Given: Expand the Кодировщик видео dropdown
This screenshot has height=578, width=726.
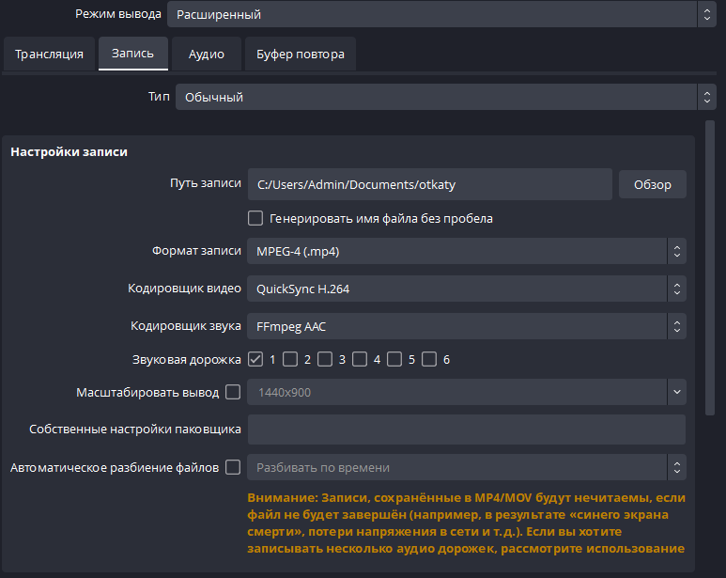Looking at the screenshot, I should pos(466,289).
